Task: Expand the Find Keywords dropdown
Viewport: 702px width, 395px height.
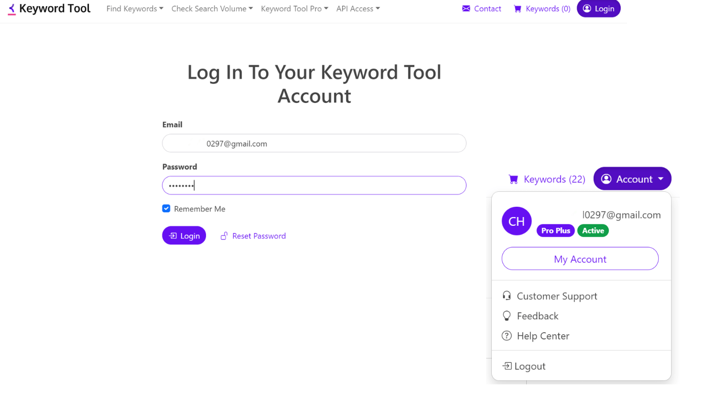Action: tap(135, 9)
